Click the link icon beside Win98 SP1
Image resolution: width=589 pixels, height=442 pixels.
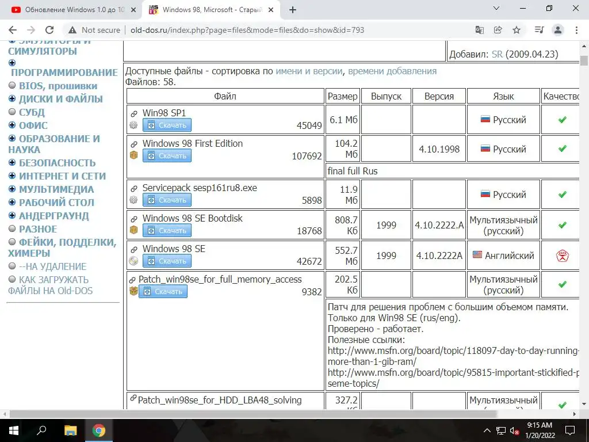[133, 113]
